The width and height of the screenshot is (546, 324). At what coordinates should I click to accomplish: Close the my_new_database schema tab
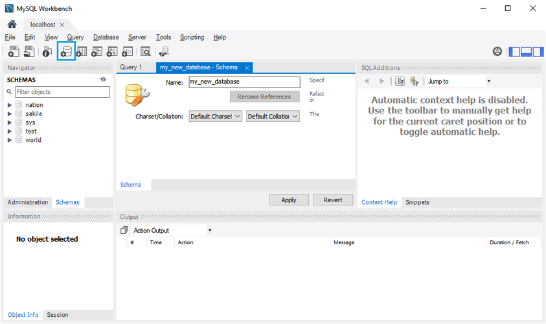tap(247, 68)
